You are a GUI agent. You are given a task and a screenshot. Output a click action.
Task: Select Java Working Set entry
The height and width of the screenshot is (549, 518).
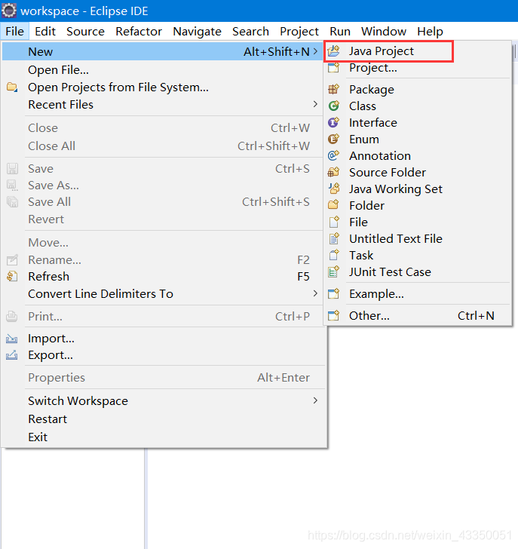[417, 189]
